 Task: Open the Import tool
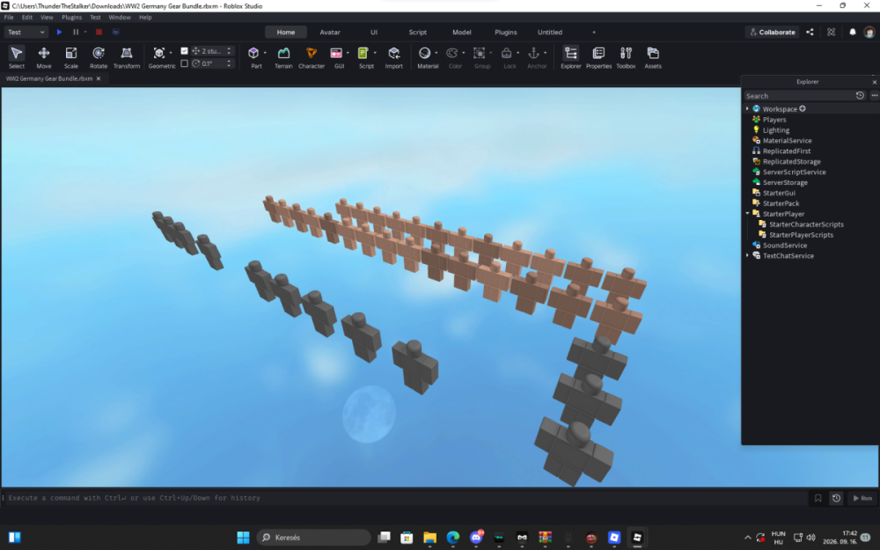pyautogui.click(x=394, y=57)
